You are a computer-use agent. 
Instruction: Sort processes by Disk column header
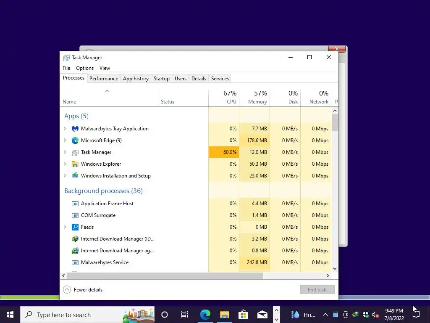pos(285,98)
